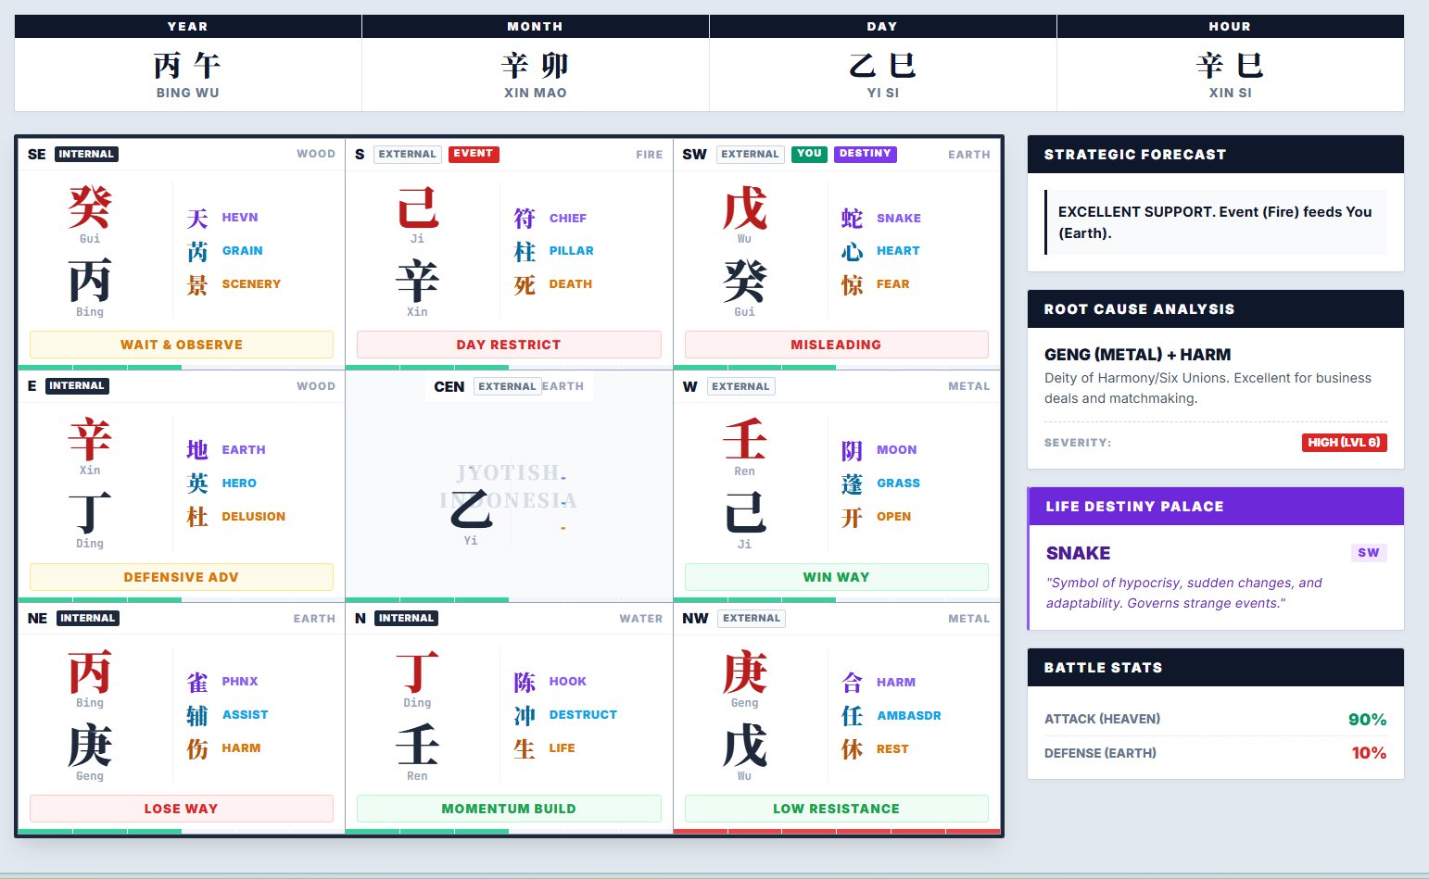
Task: Click the red progress bar under NW palace
Action: pyautogui.click(x=836, y=832)
